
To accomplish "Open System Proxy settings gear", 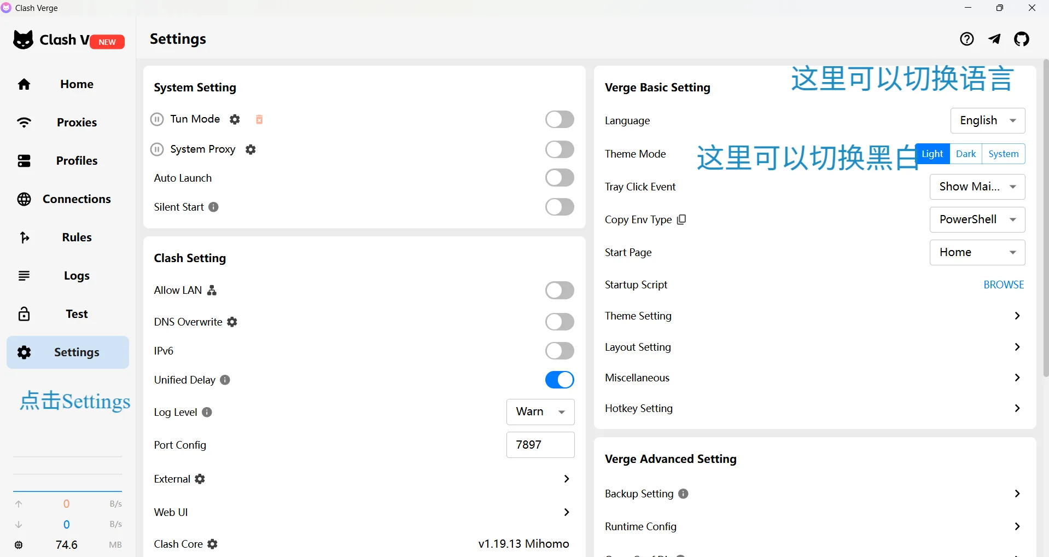I will coord(250,149).
